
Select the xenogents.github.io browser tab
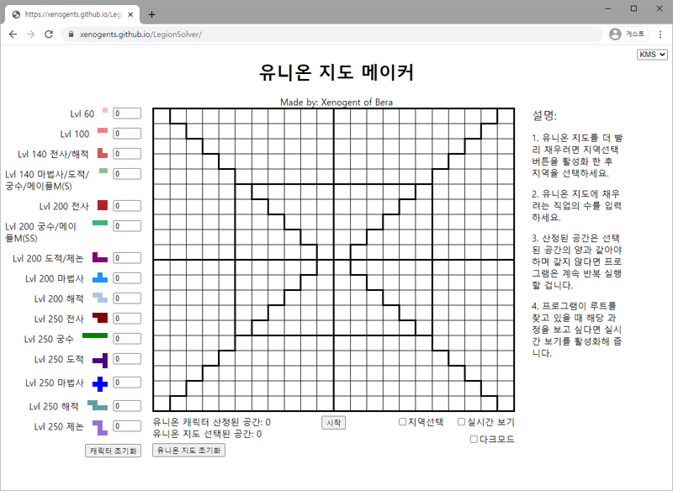72,14
